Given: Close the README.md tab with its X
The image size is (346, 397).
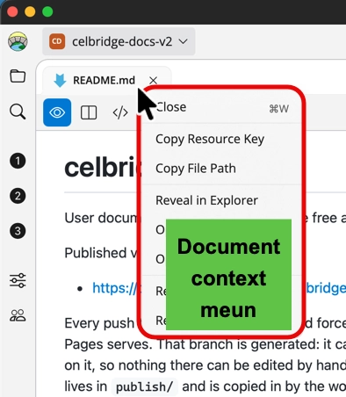Looking at the screenshot, I should (x=153, y=80).
